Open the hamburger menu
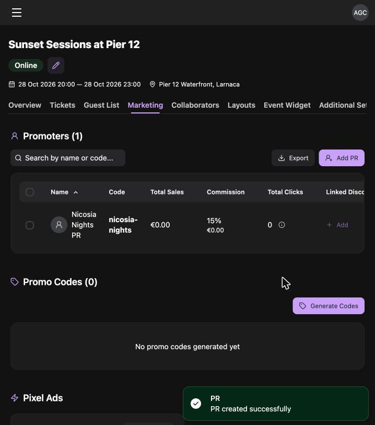The image size is (375, 425). click(x=17, y=13)
